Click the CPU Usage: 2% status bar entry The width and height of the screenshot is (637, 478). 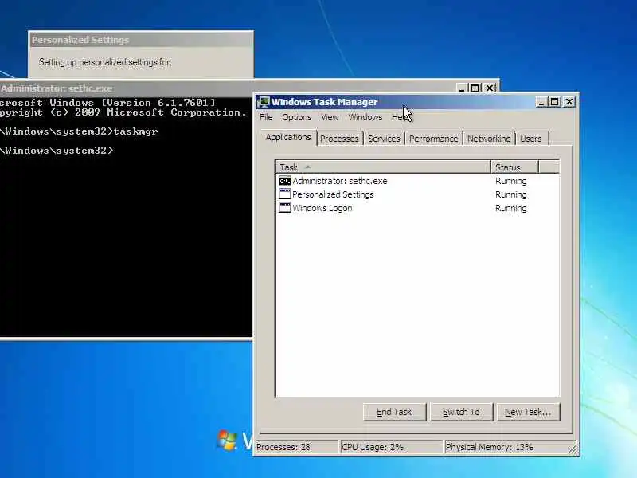(391, 447)
